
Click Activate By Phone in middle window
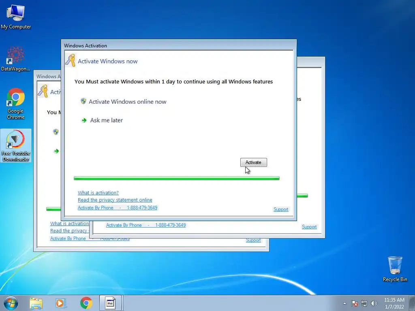click(x=146, y=225)
